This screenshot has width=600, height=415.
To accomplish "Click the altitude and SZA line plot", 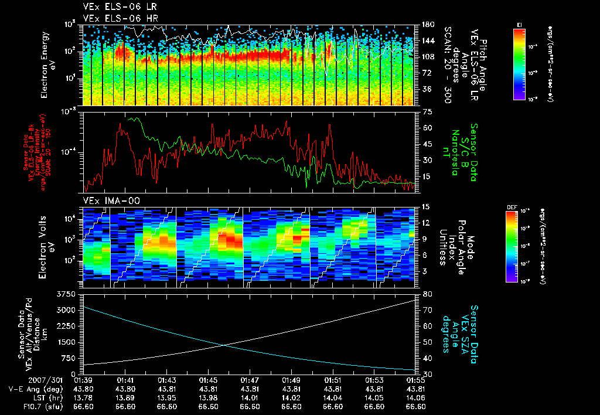I will tap(249, 334).
